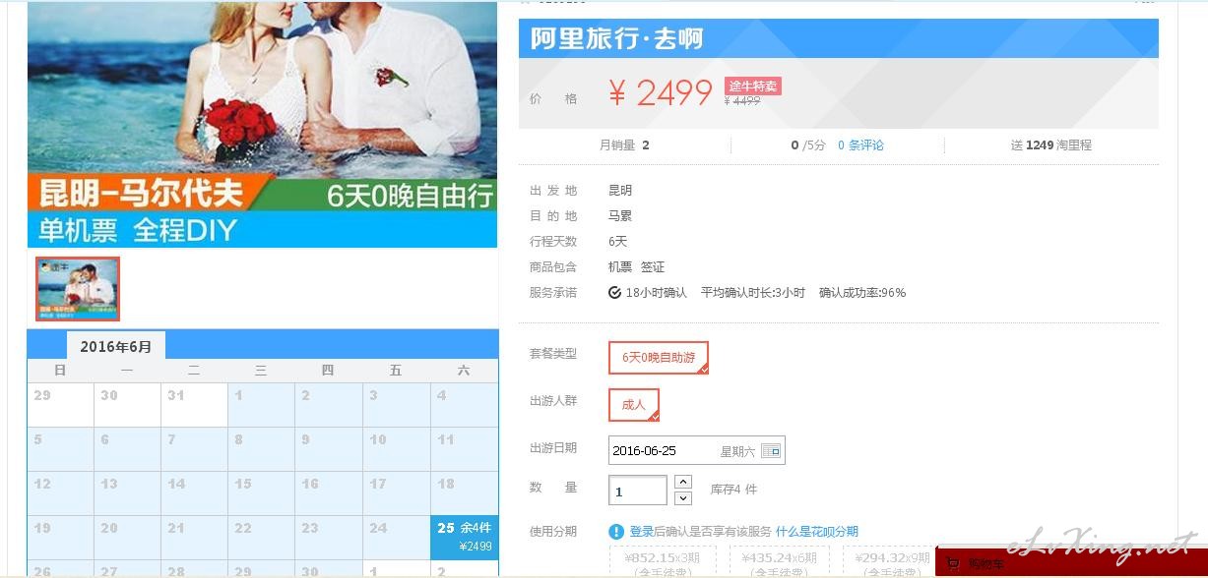Viewport: 1208px width, 578px height.
Task: Choose the ¥852.15x3期 installment option
Action: tap(666, 562)
